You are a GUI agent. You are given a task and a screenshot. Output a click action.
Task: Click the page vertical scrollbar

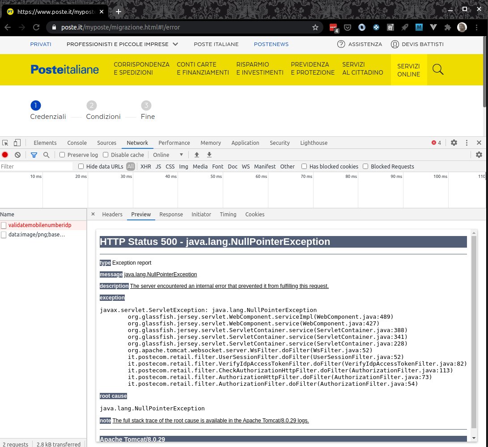(x=485, y=72)
